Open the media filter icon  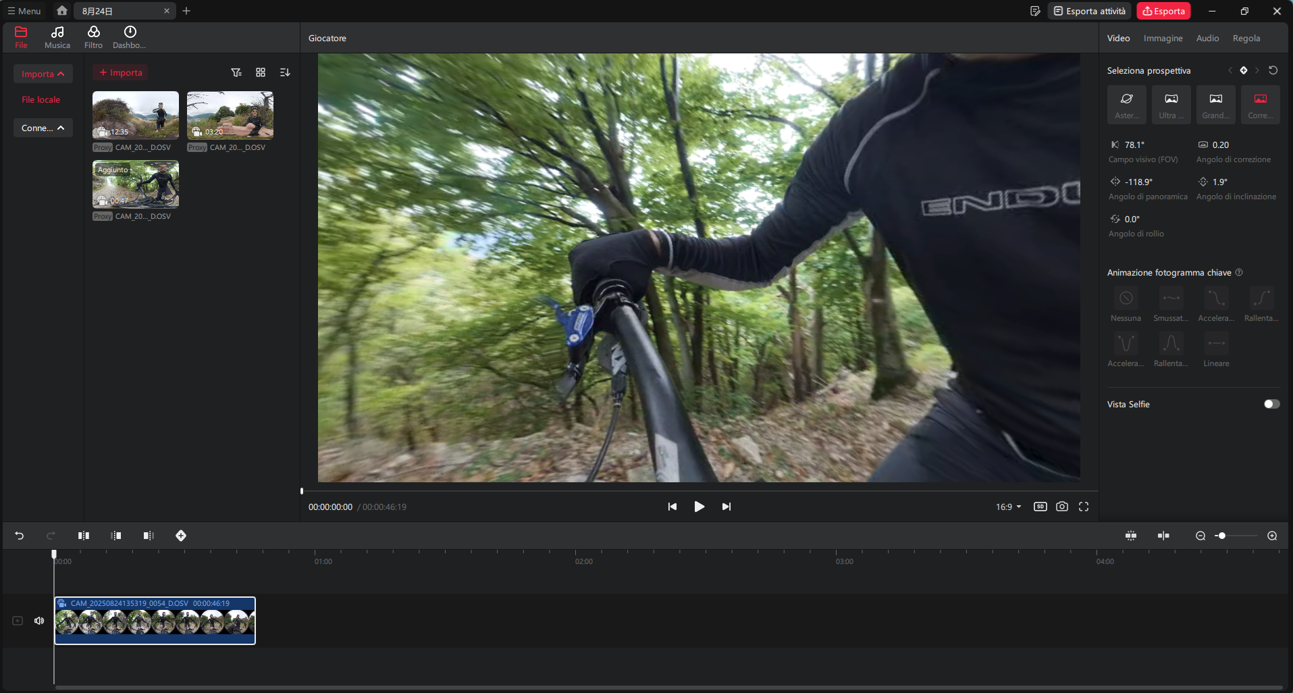point(236,72)
